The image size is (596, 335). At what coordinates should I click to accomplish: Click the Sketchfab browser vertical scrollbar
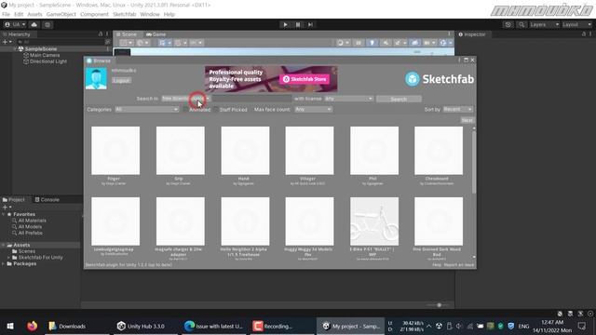click(474, 162)
